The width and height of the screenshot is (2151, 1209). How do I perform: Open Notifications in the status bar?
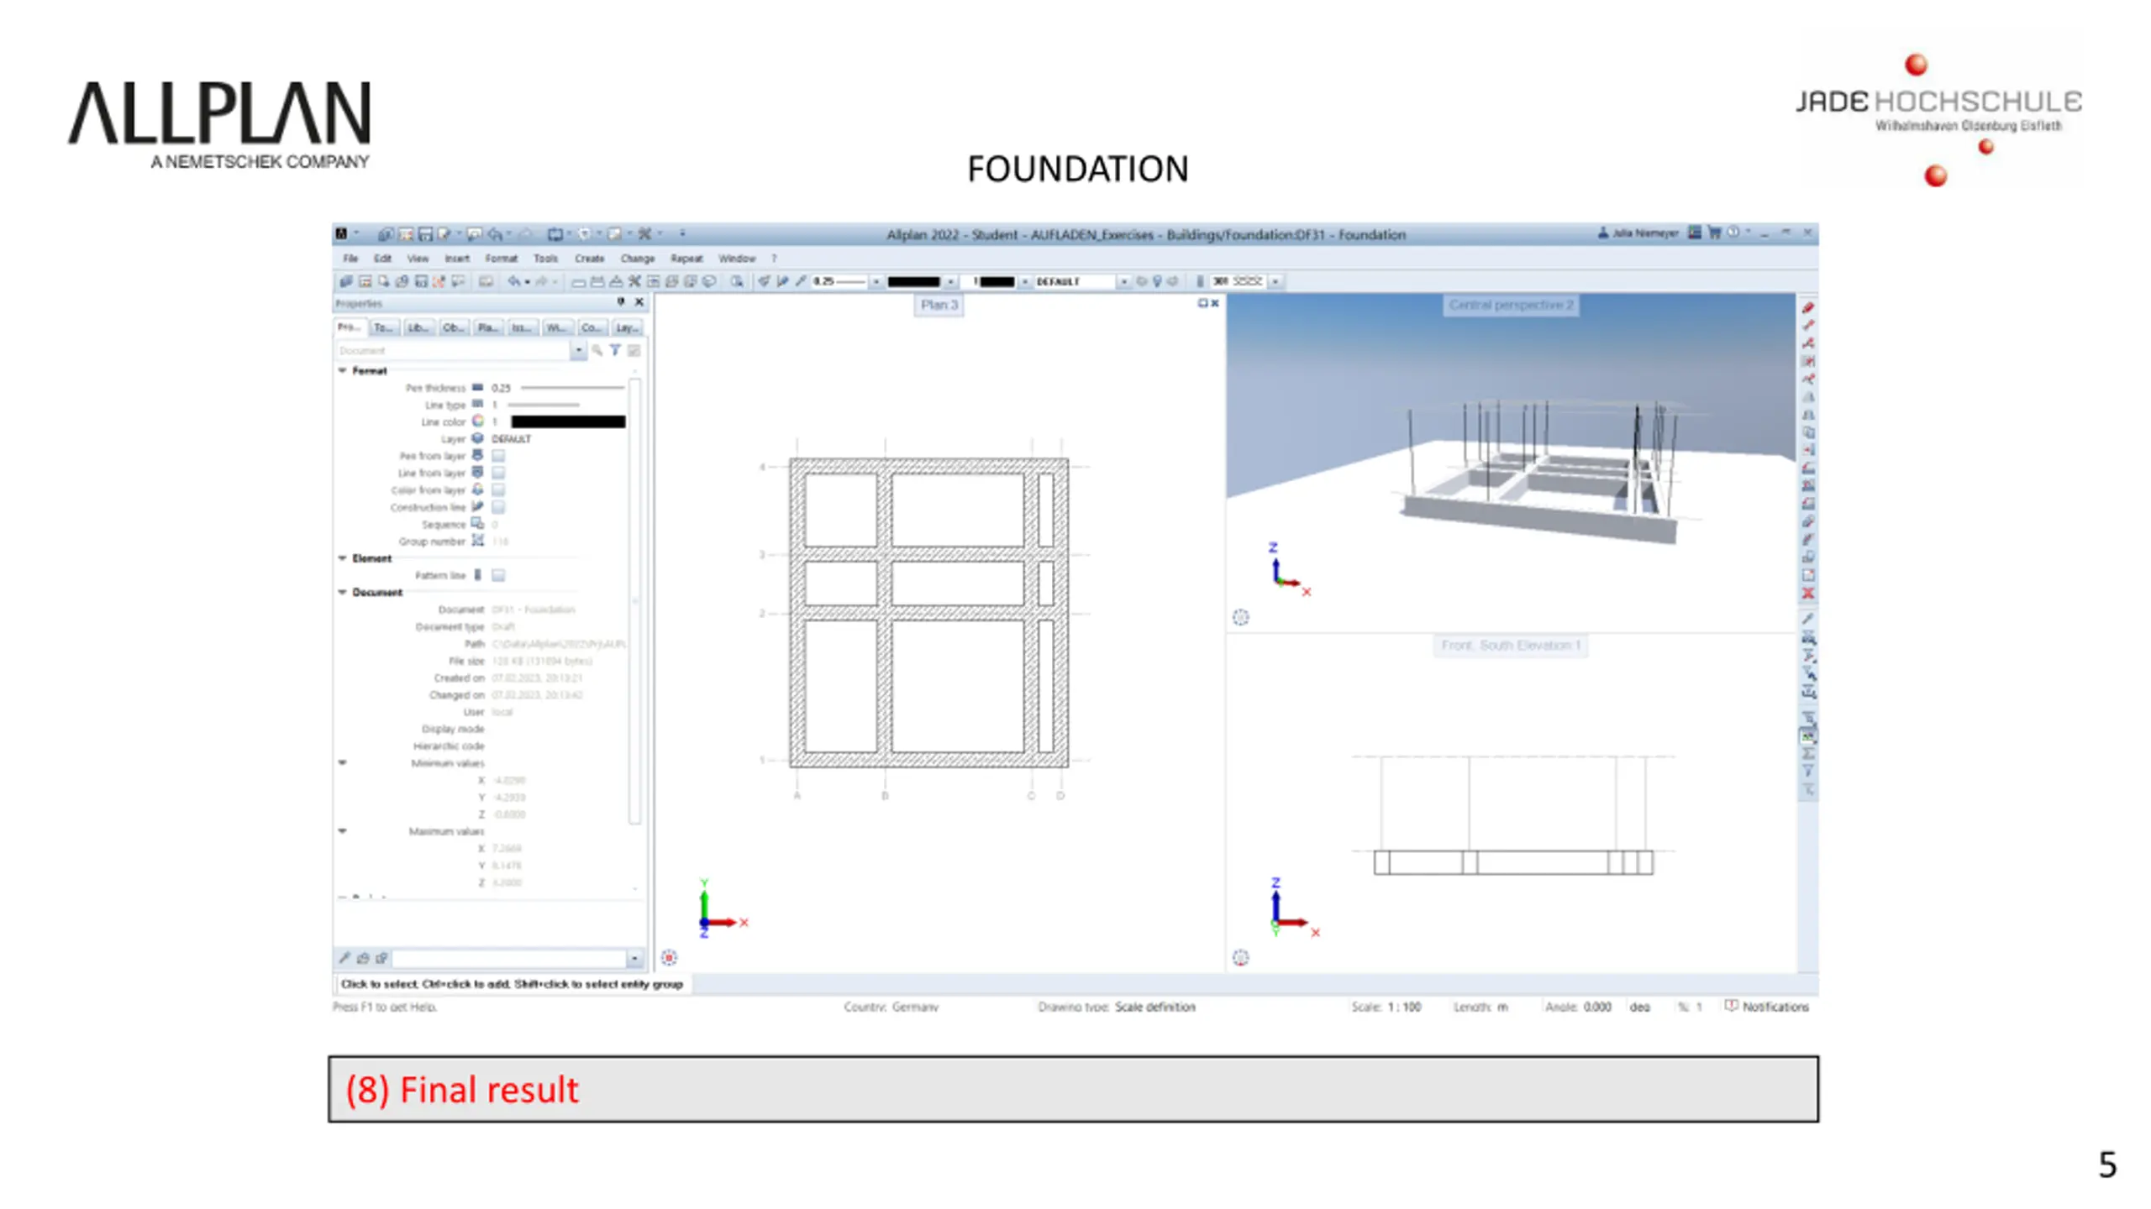click(1766, 1006)
